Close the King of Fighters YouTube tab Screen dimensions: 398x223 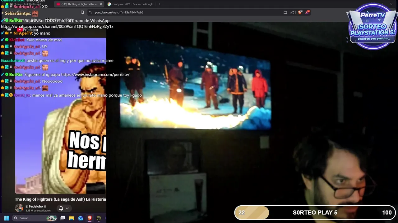point(101,4)
